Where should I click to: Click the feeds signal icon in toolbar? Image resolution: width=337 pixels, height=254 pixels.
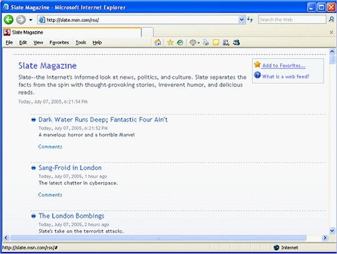[x=193, y=43]
